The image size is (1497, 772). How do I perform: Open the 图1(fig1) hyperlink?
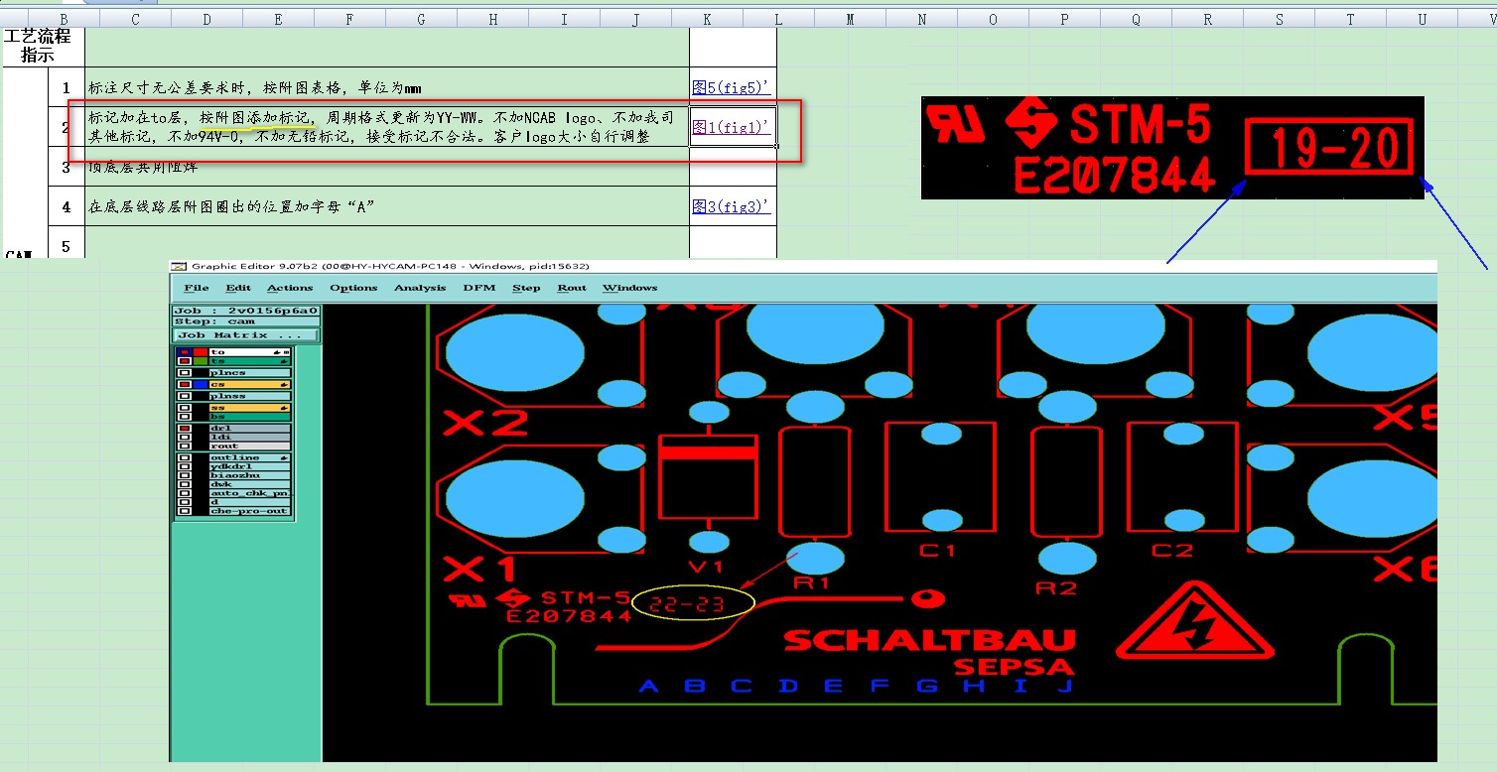click(731, 127)
